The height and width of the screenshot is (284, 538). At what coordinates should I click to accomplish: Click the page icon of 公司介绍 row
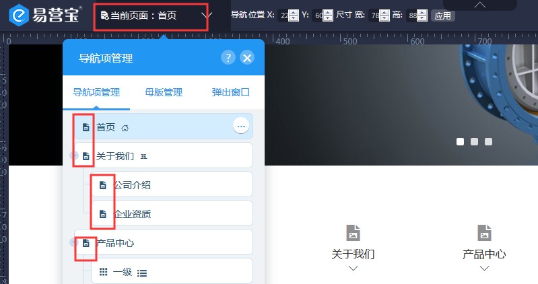tap(102, 185)
